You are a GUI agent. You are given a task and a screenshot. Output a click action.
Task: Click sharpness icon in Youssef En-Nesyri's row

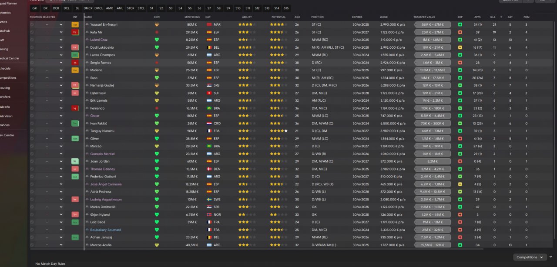click(x=460, y=25)
